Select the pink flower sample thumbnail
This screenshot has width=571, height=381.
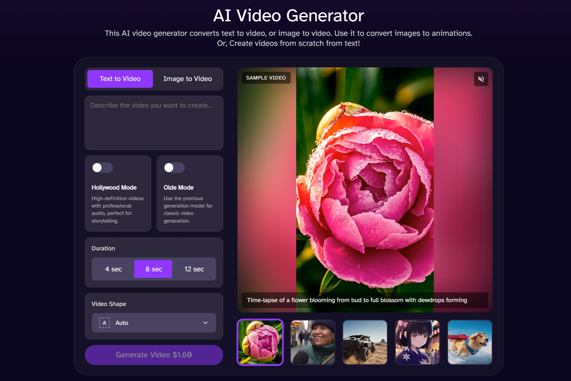tap(260, 342)
